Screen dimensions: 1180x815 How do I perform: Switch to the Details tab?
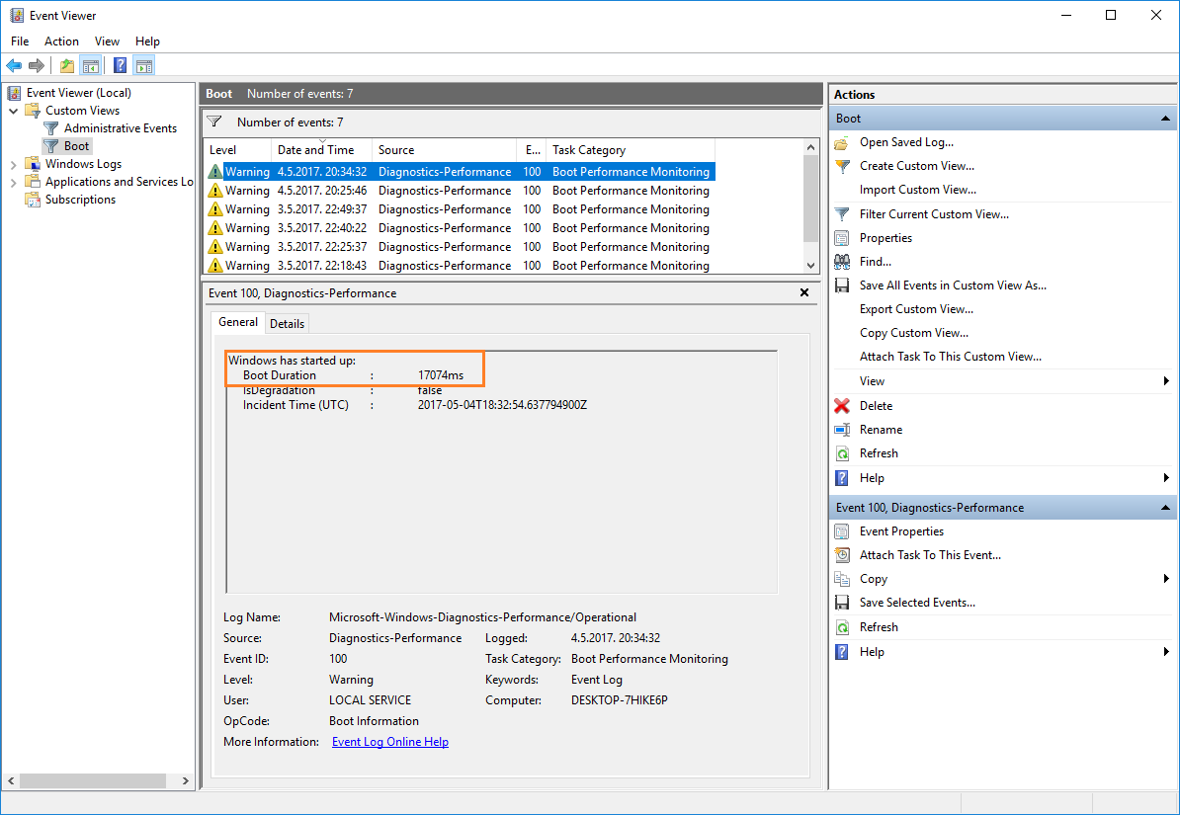pos(288,324)
